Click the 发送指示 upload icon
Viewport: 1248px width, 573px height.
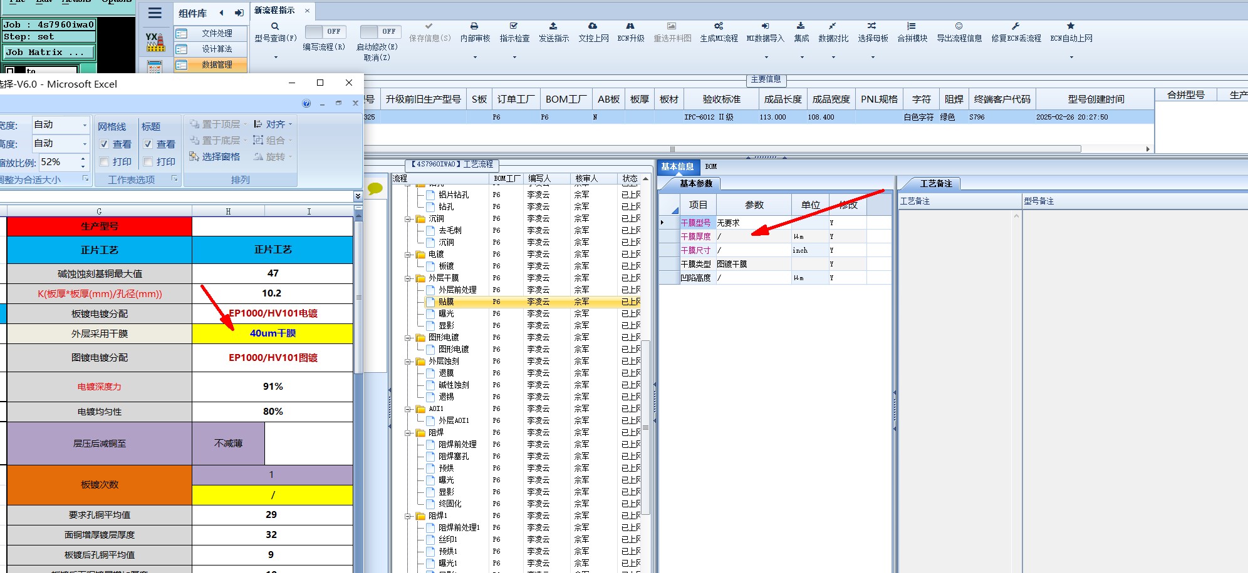pos(553,26)
